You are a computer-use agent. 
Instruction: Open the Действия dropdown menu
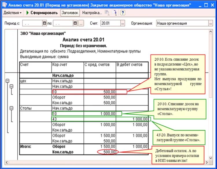pos(12,13)
